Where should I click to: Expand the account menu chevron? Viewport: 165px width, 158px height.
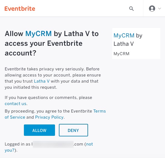(159, 9)
